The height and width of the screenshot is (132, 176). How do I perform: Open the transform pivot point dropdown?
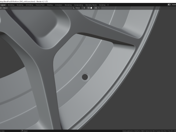(85, 8)
